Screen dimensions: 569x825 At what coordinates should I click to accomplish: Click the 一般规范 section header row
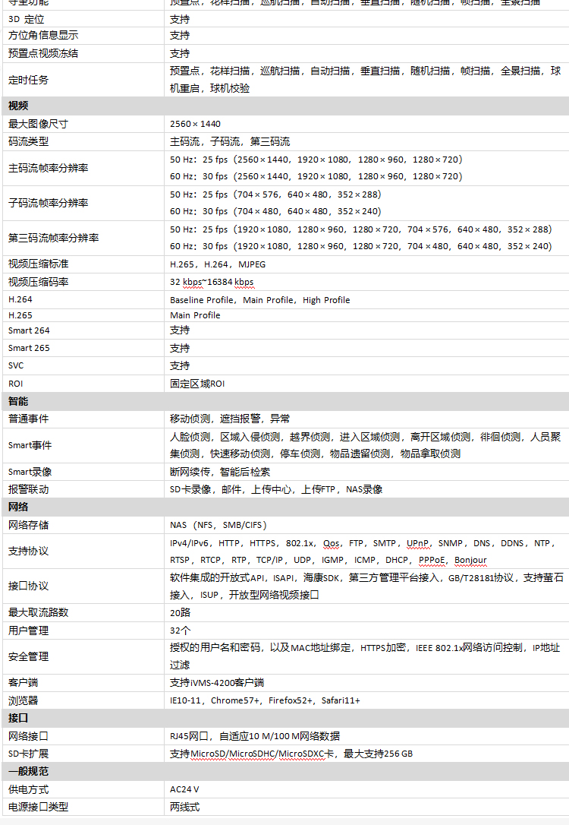pyautogui.click(x=284, y=772)
